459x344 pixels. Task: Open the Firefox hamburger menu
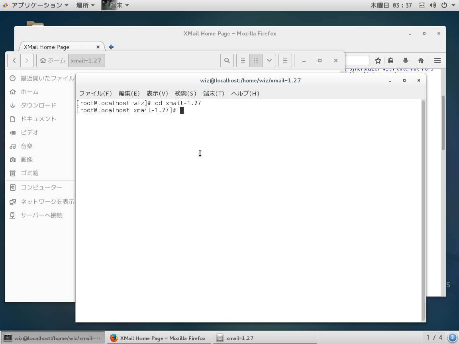[x=437, y=61]
